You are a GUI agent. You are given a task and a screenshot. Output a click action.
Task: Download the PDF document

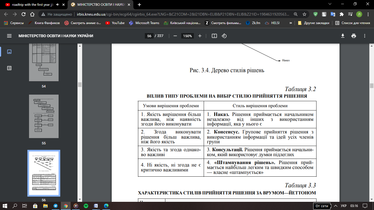coord(343,36)
